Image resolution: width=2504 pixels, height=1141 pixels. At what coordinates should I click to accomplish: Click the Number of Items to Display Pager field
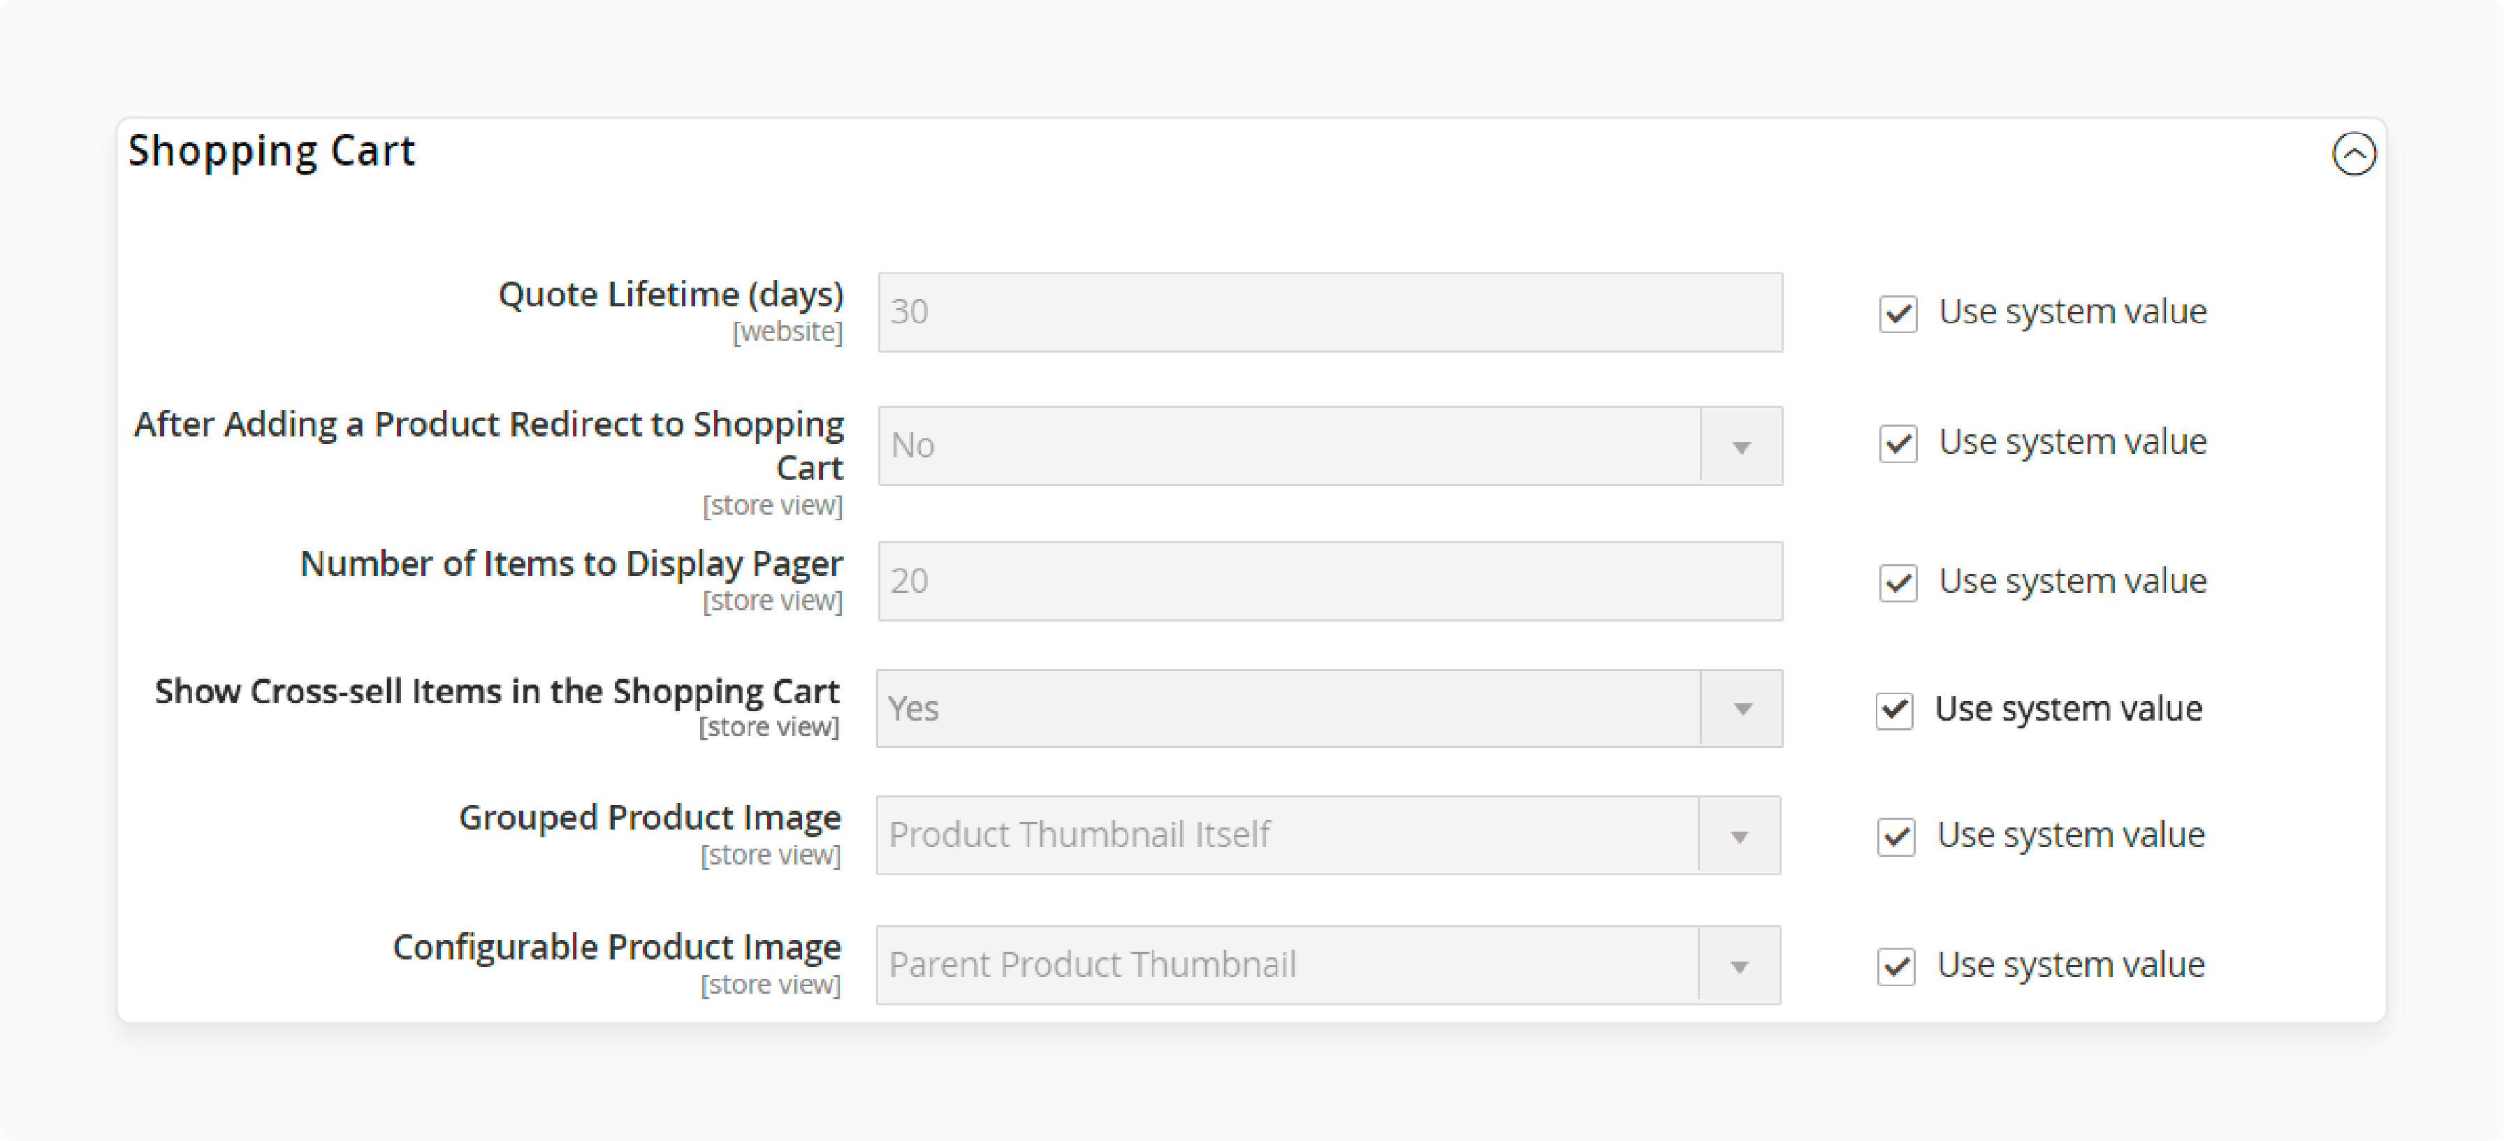(1330, 581)
